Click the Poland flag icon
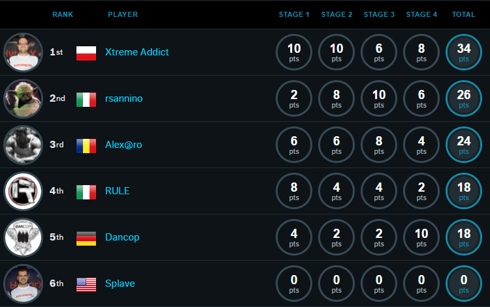The height and width of the screenshot is (307, 490). (86, 53)
